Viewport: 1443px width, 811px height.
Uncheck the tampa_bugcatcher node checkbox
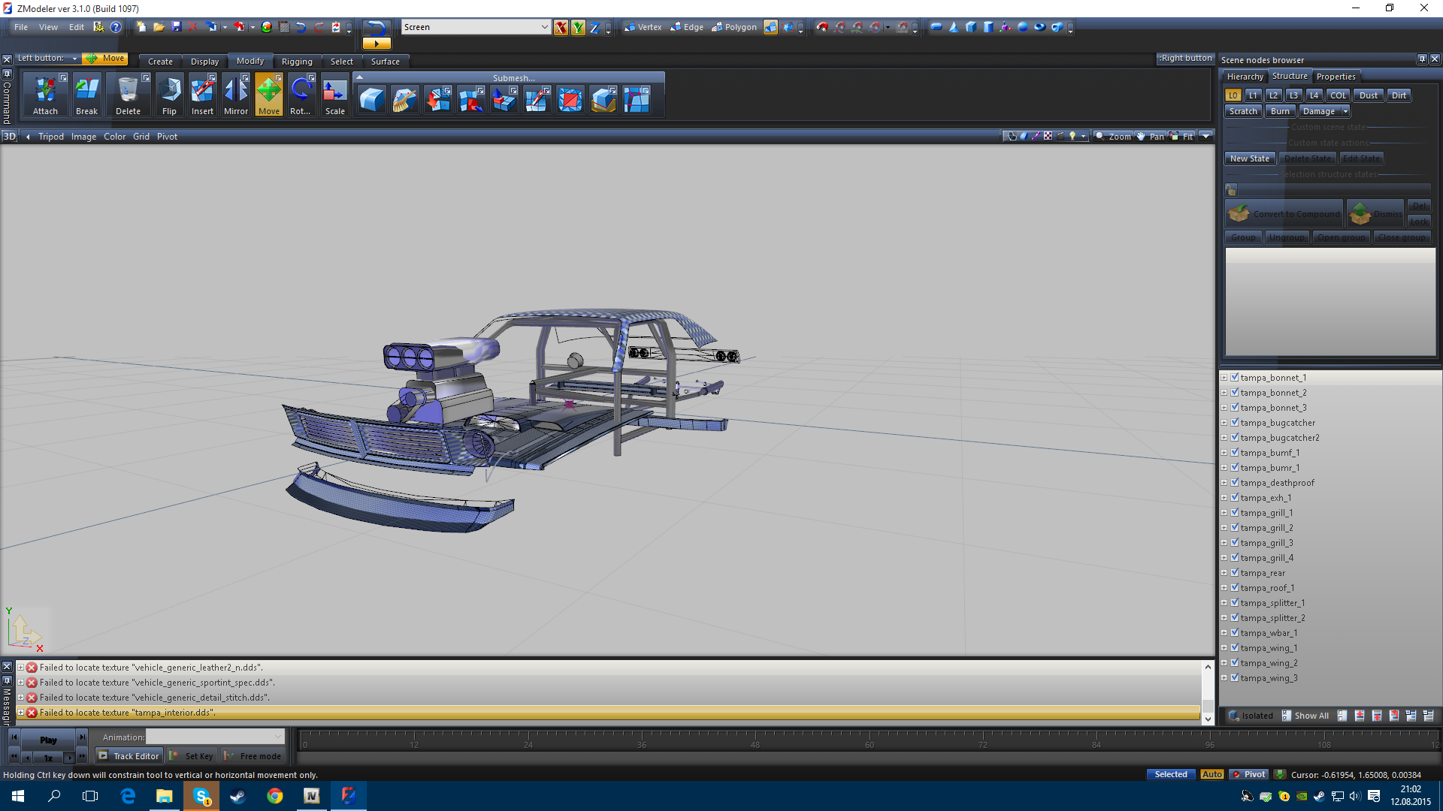[x=1235, y=423]
